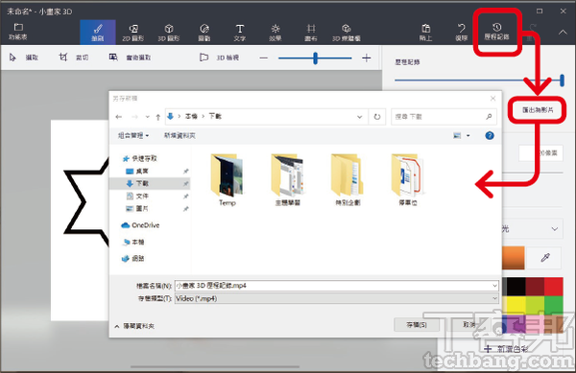This screenshot has width=576, height=373.
Task: Select 快速存取 in navigation pane
Action: point(140,158)
